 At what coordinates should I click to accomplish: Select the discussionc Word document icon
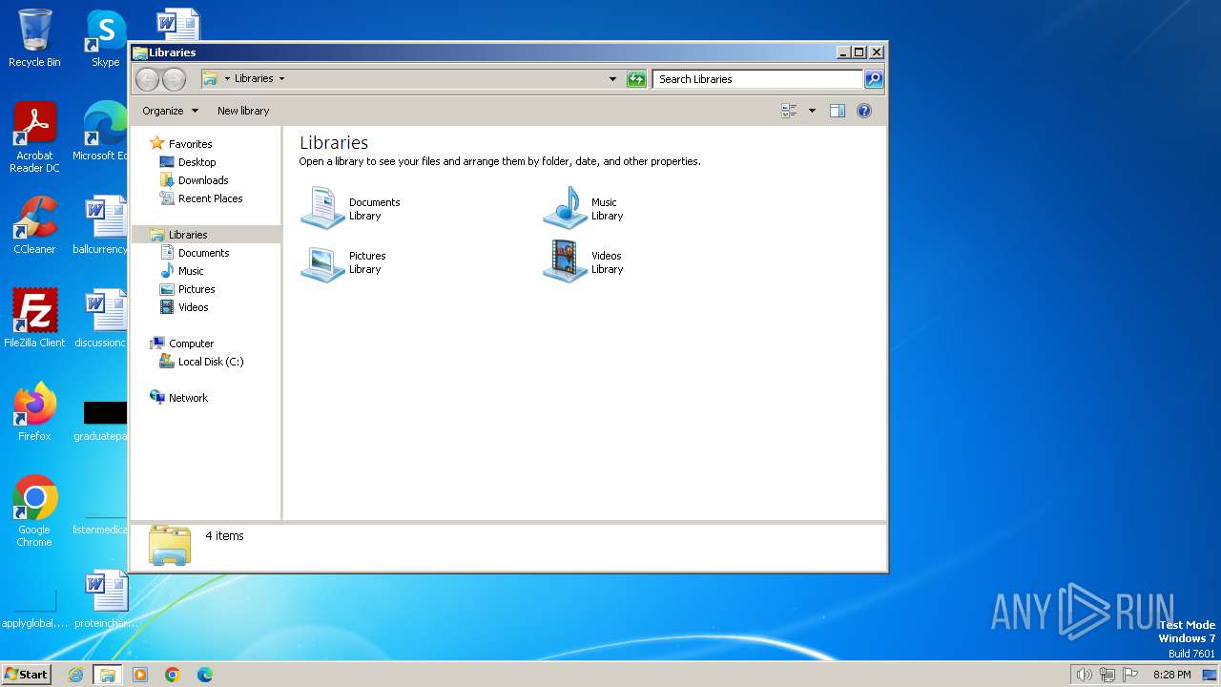tap(101, 318)
